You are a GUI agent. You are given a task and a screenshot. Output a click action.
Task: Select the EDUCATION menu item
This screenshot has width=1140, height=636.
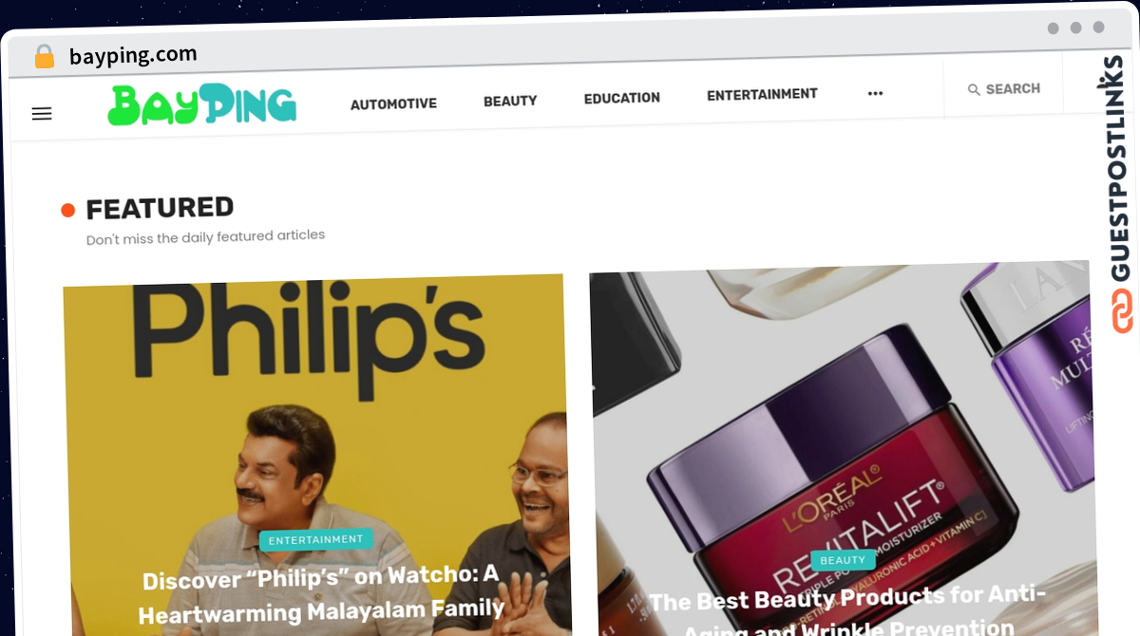(621, 98)
